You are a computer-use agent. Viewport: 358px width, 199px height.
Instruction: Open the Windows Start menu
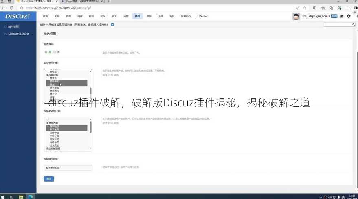click(2, 197)
